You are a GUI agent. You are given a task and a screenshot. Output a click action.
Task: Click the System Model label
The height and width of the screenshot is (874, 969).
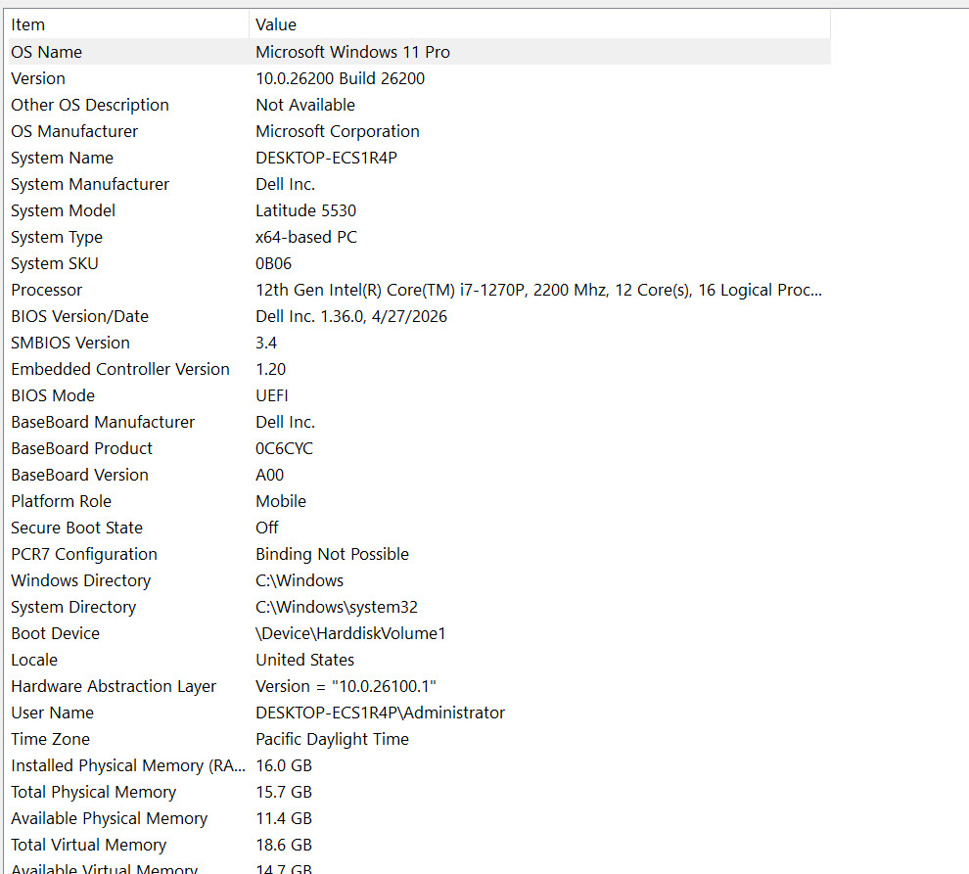(63, 210)
